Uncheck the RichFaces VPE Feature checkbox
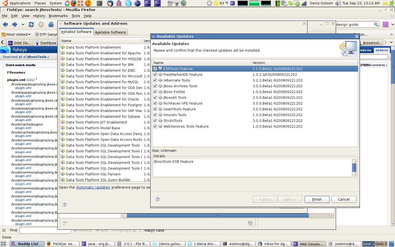The image size is (395, 247). (155, 103)
